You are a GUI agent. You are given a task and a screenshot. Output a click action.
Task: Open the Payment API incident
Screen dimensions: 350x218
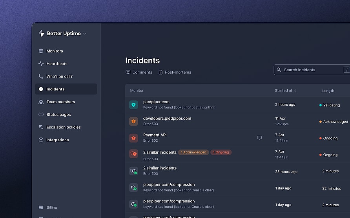pos(155,135)
